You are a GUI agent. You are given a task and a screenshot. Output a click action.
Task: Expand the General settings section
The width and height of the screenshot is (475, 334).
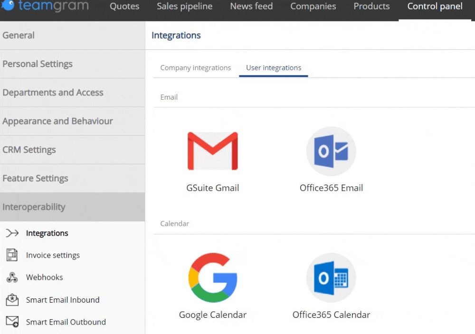[x=72, y=36]
